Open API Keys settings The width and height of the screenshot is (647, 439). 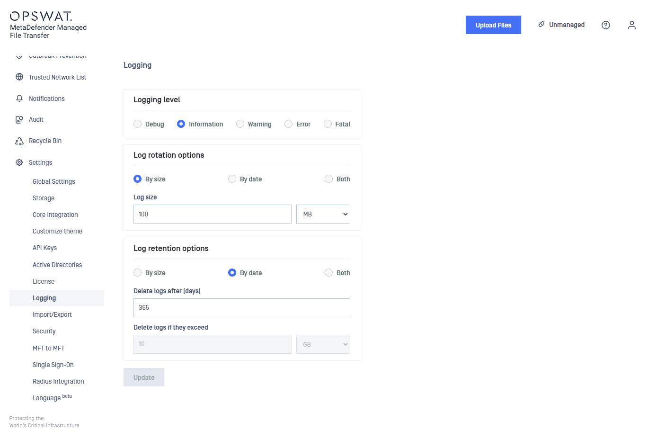[x=44, y=248]
